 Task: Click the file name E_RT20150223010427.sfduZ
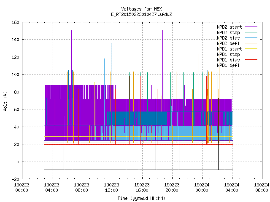pos(141,14)
